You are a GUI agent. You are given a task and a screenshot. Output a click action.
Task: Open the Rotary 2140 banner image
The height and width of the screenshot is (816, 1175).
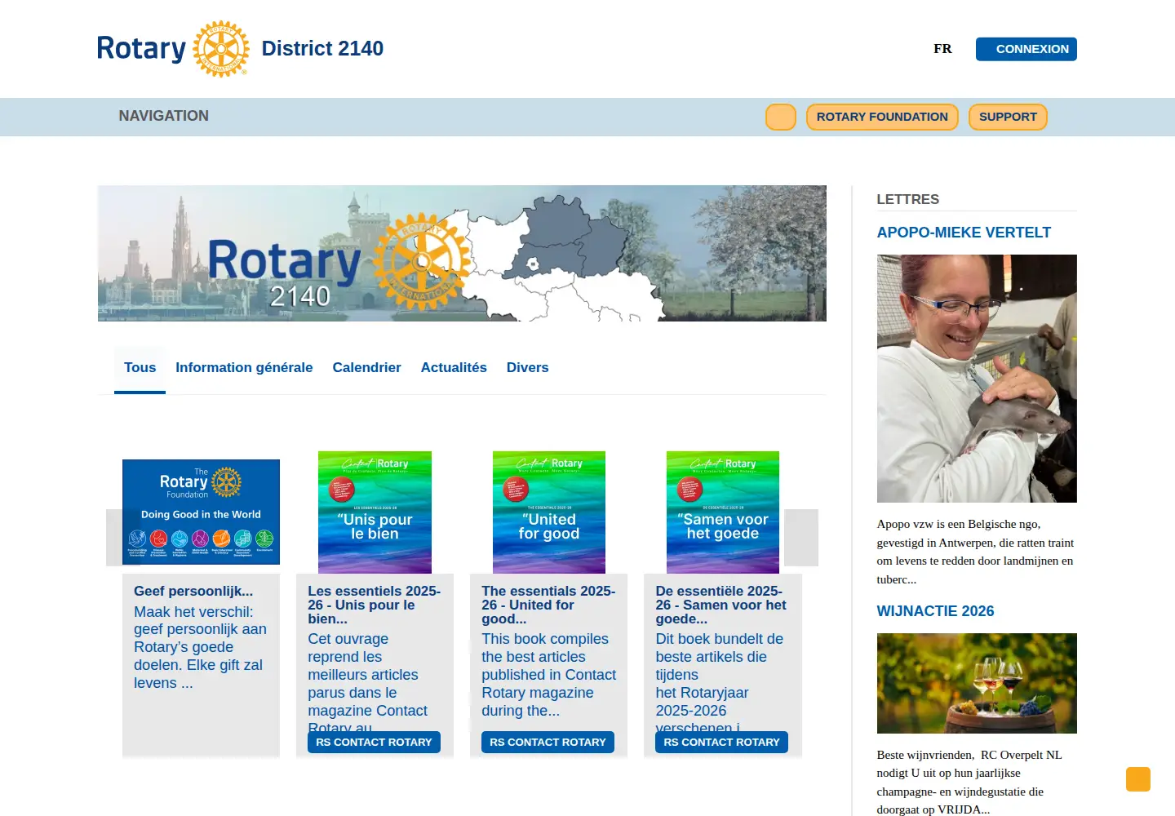[x=462, y=253]
